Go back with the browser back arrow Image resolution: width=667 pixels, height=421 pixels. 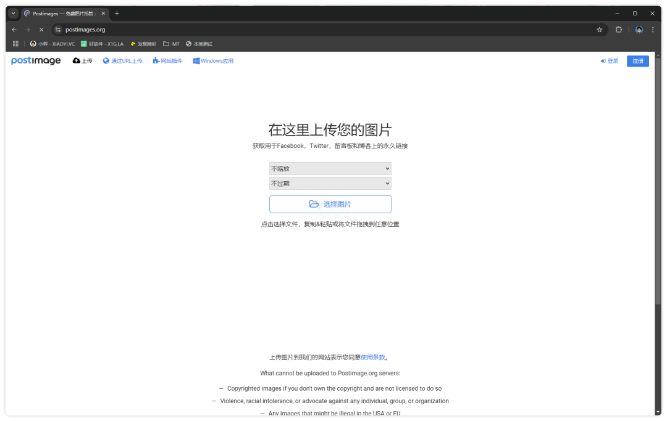(x=14, y=30)
